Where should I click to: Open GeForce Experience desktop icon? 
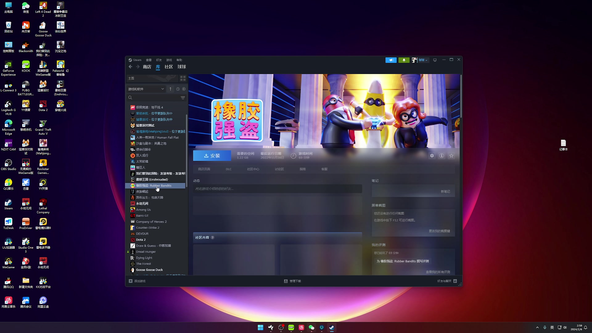(8, 68)
